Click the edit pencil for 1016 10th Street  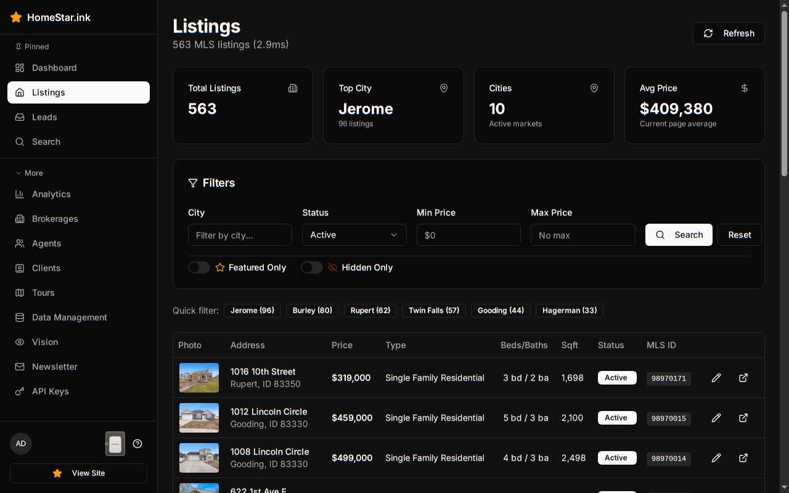(716, 378)
